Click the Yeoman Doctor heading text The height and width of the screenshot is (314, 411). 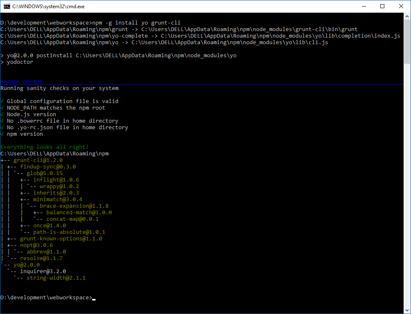pos(21,82)
